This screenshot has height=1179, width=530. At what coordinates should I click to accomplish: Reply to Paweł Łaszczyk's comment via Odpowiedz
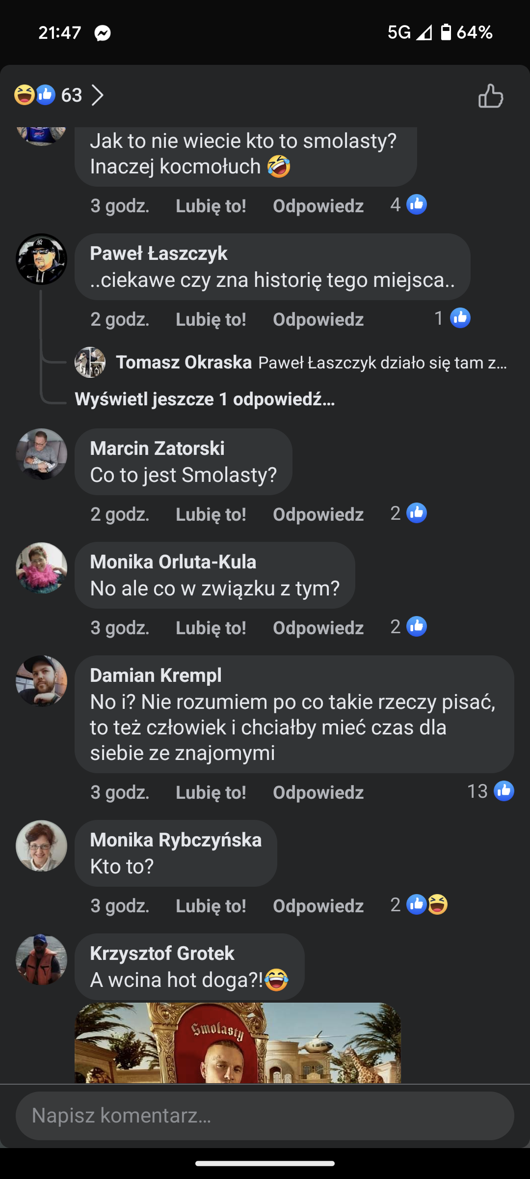point(318,319)
